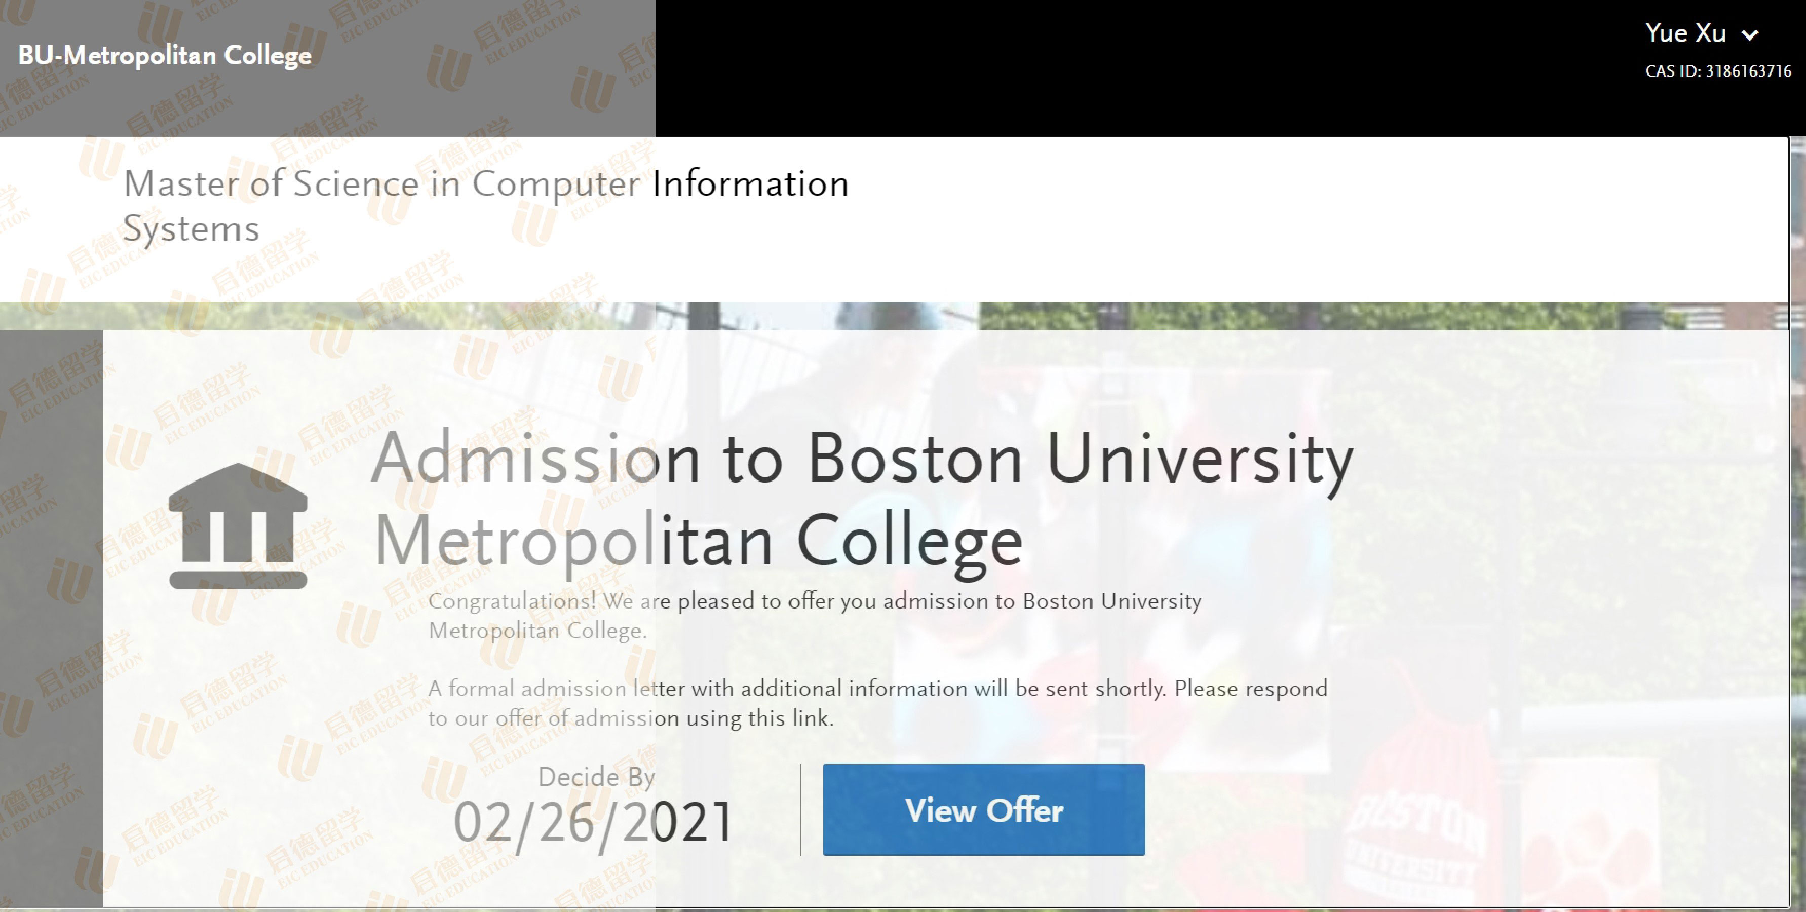Click the vertical scrollbar on right edge
This screenshot has width=1806, height=912.
(x=1797, y=490)
